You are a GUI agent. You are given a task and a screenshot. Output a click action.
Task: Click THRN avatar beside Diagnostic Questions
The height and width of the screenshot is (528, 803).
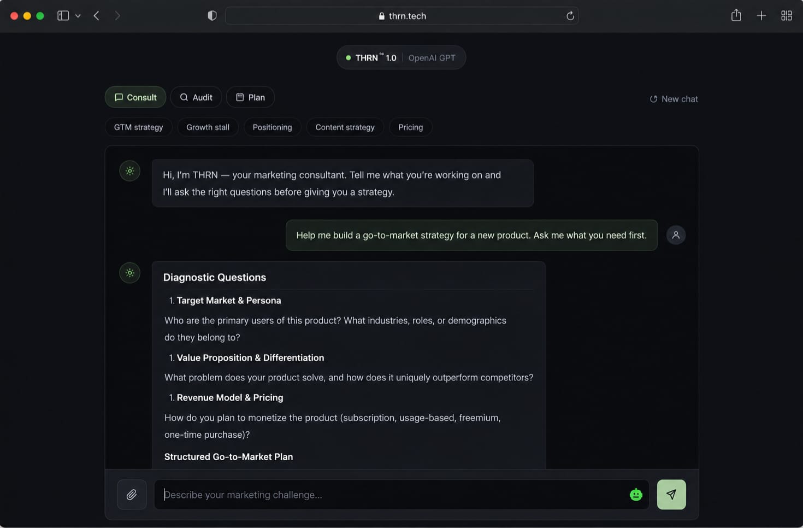click(130, 273)
